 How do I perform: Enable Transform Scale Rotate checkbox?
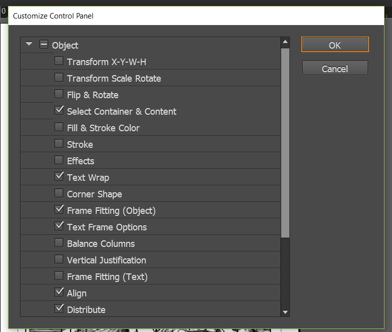pos(59,78)
